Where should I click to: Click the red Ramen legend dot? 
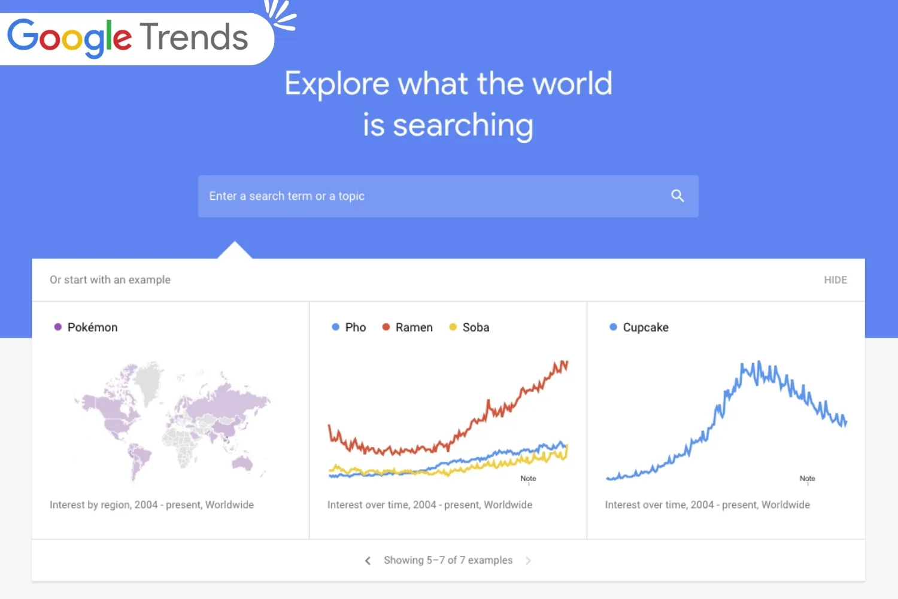(386, 327)
